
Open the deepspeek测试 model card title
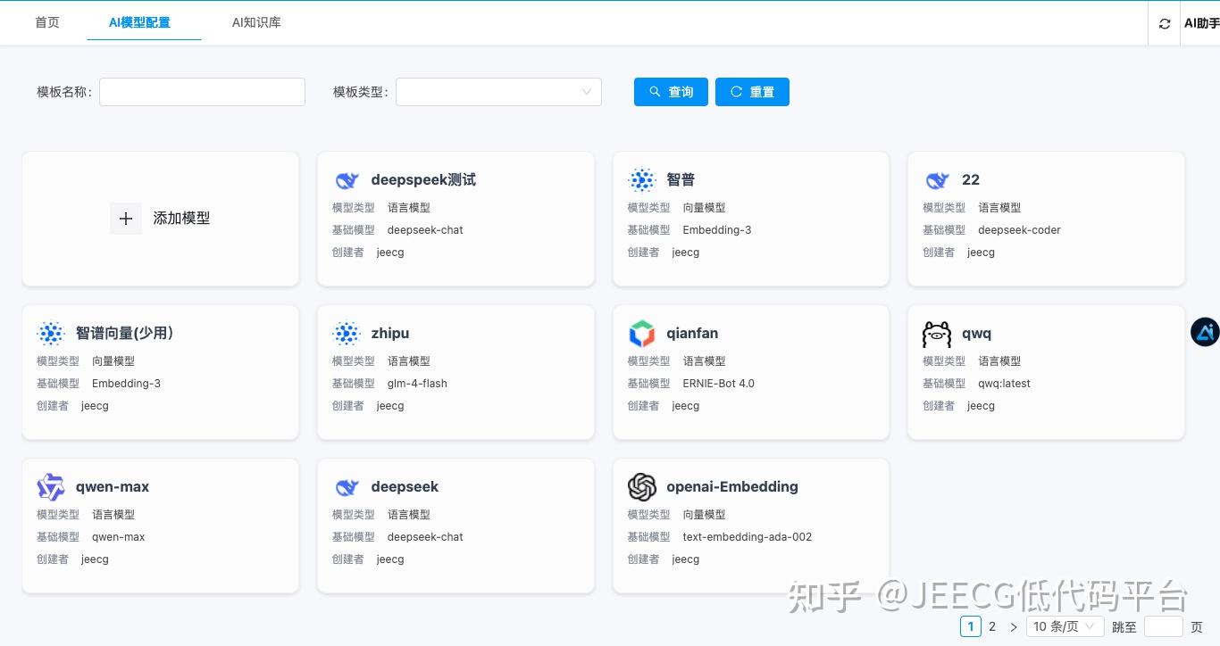click(x=423, y=180)
